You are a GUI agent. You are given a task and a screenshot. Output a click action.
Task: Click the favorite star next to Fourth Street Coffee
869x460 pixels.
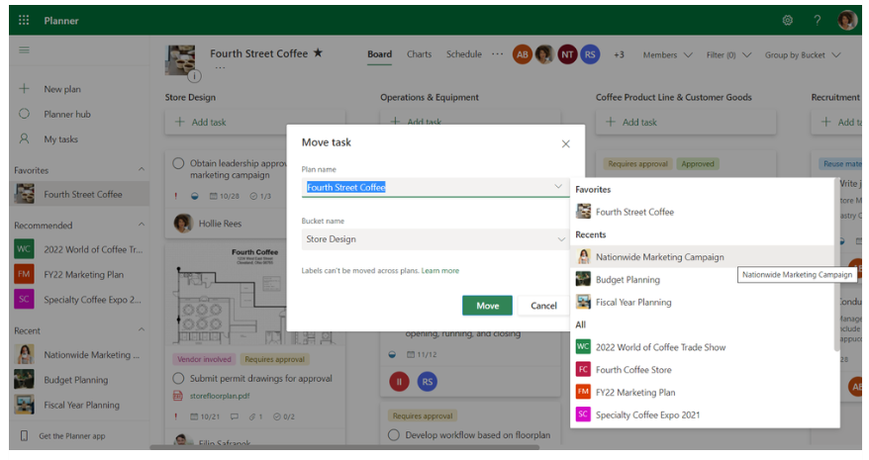318,52
